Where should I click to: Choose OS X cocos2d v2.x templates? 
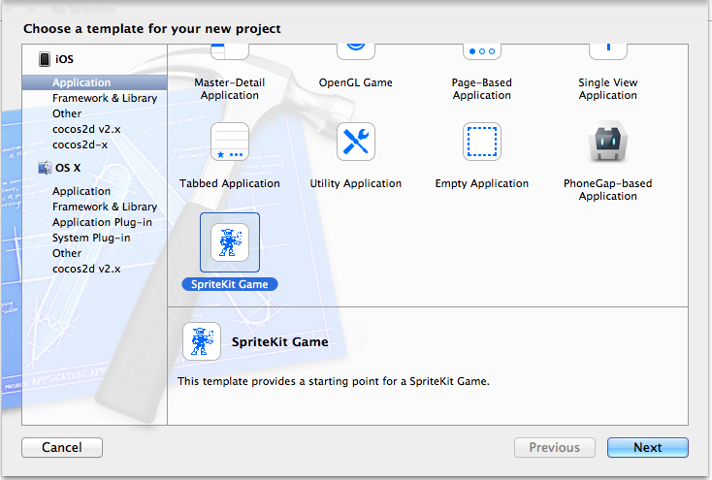tap(86, 269)
